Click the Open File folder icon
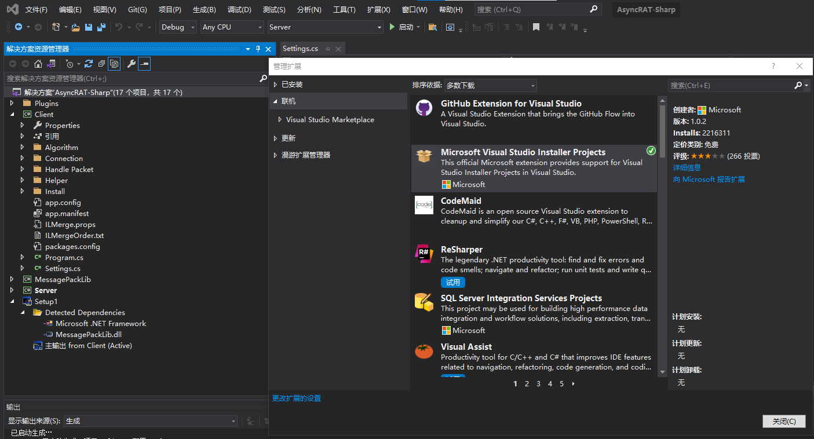Image resolution: width=814 pixels, height=439 pixels. pos(76,27)
